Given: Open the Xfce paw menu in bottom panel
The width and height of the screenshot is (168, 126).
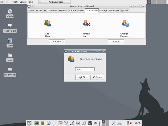Looking at the screenshot, I should (x=29, y=123).
